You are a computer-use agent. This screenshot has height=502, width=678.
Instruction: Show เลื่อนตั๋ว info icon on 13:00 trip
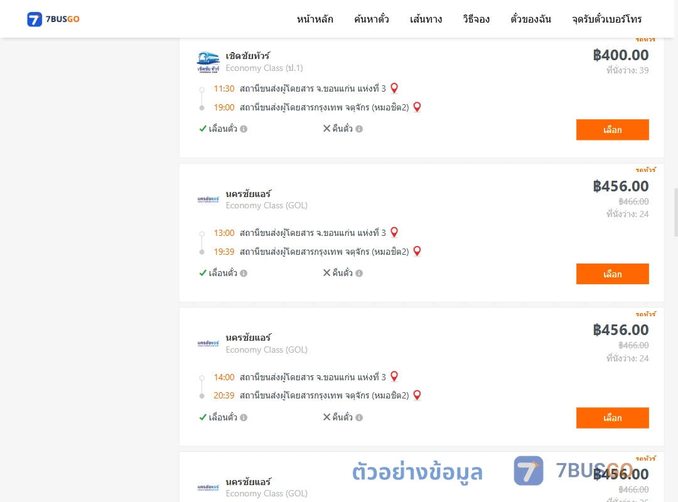(x=244, y=273)
